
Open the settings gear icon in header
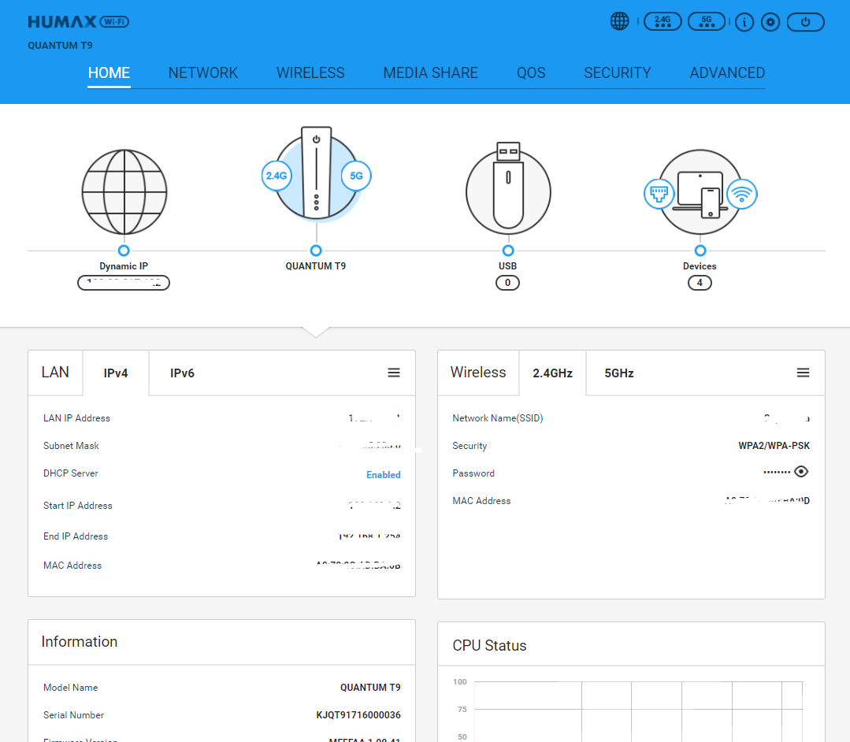tap(770, 22)
